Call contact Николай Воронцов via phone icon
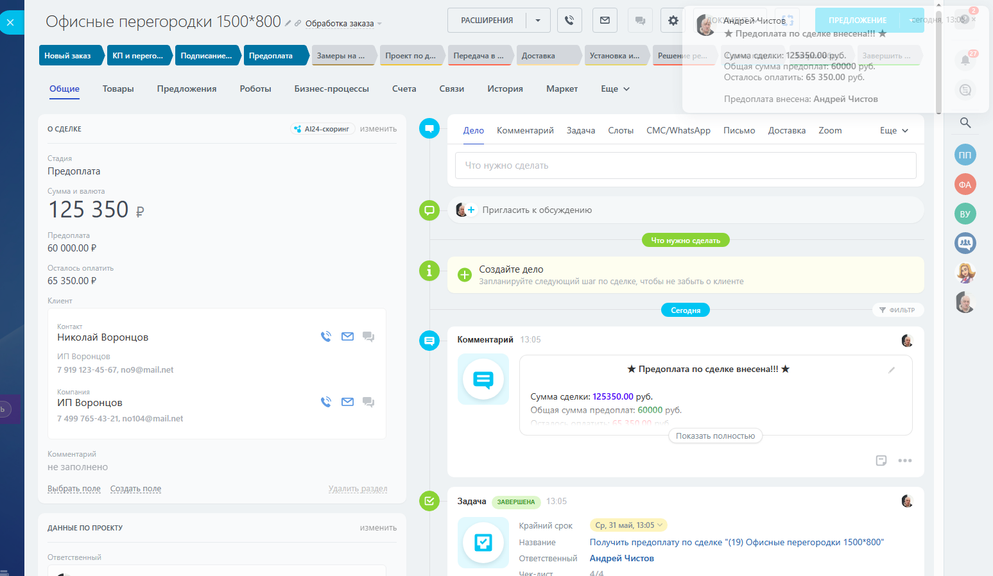The width and height of the screenshot is (993, 576). pyautogui.click(x=326, y=337)
